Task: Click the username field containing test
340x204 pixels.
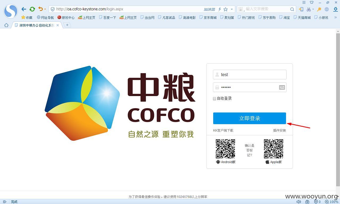Action: [x=250, y=75]
